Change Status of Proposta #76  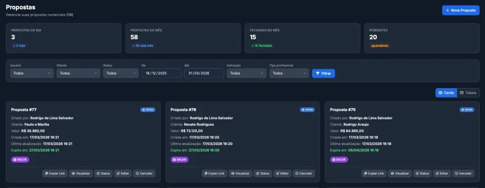(263, 174)
